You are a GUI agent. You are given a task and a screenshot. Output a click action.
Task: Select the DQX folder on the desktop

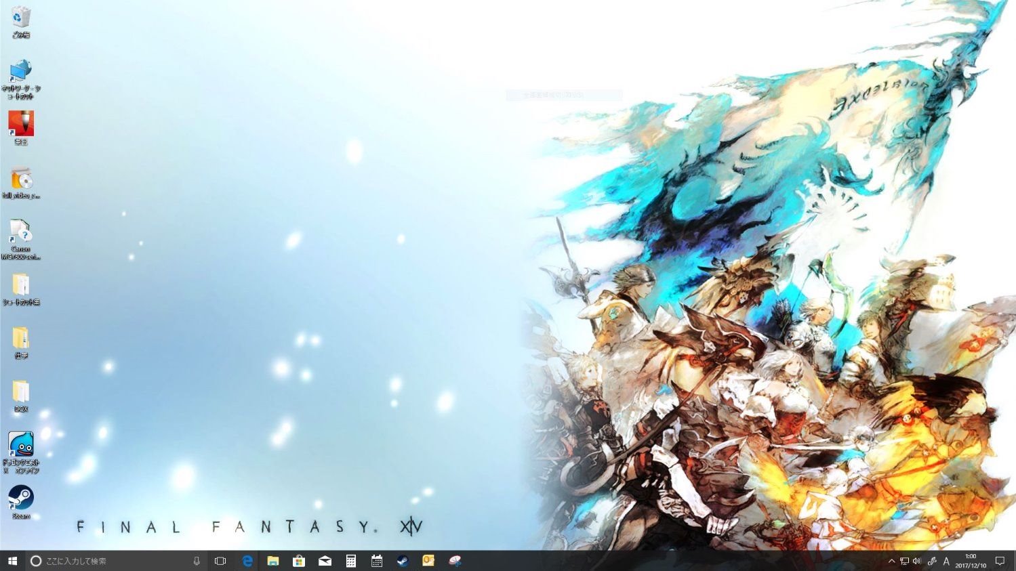(21, 396)
